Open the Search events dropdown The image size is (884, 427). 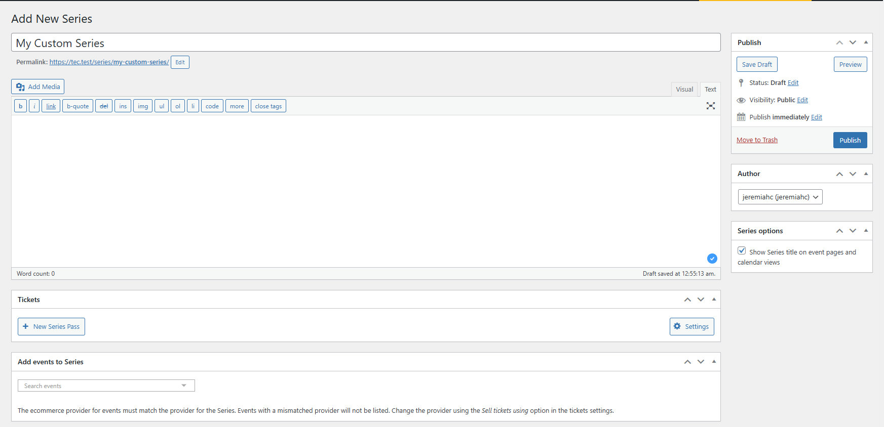click(x=106, y=386)
